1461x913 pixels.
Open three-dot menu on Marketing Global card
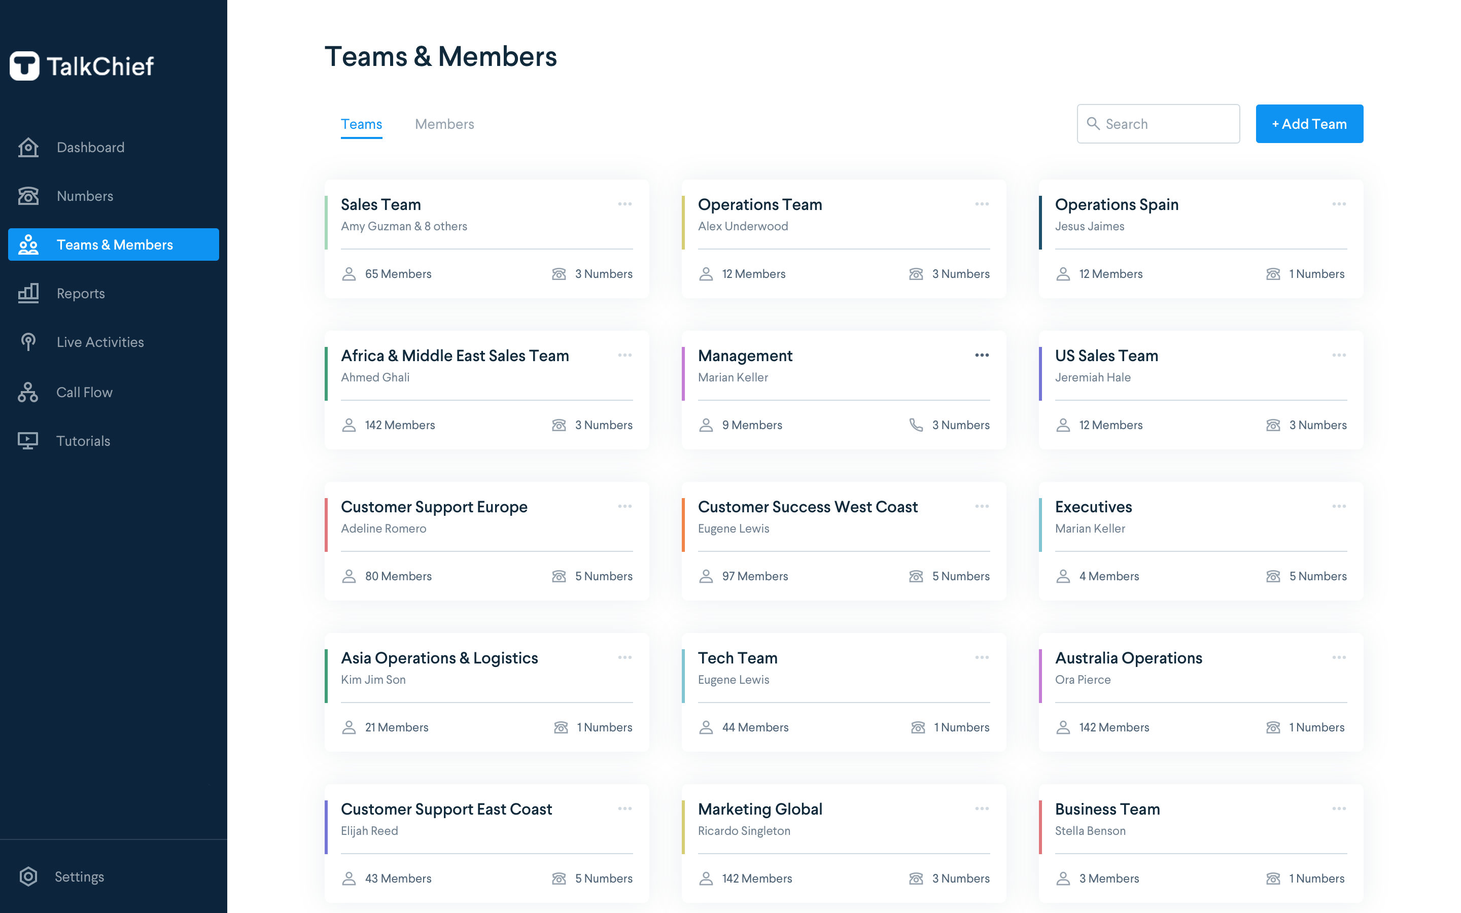point(982,809)
